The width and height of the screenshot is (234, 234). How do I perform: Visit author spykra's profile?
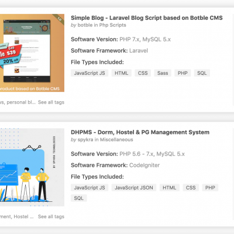point(85,140)
